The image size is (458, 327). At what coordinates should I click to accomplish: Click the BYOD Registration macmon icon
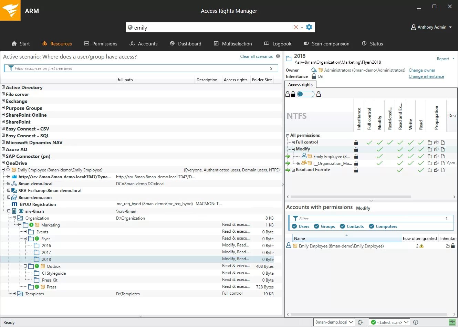click(x=14, y=204)
